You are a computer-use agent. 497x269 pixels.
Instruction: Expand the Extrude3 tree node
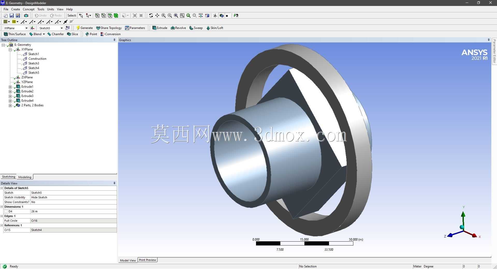[10, 96]
